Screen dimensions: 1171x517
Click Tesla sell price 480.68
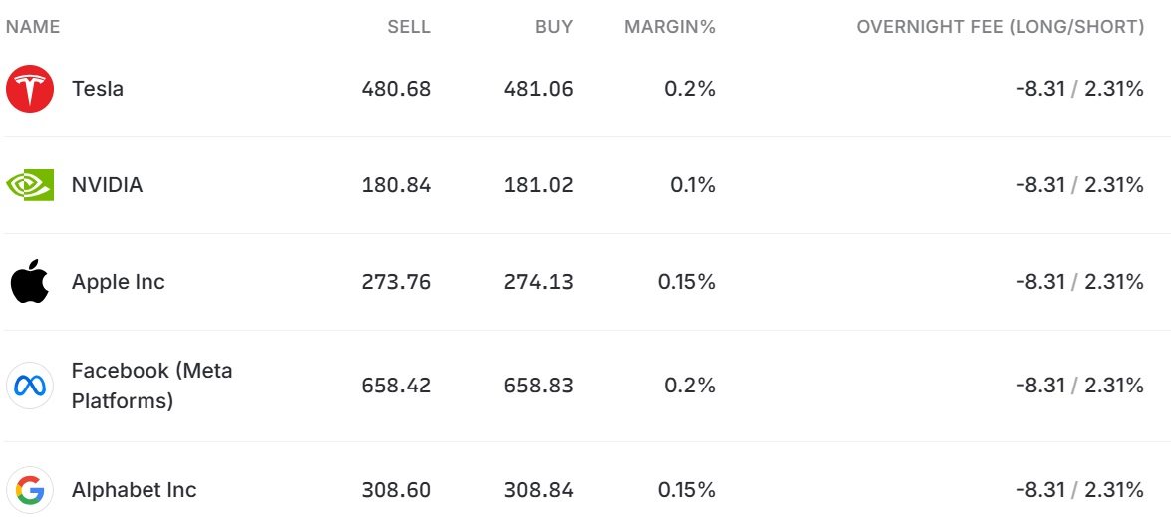click(x=396, y=89)
